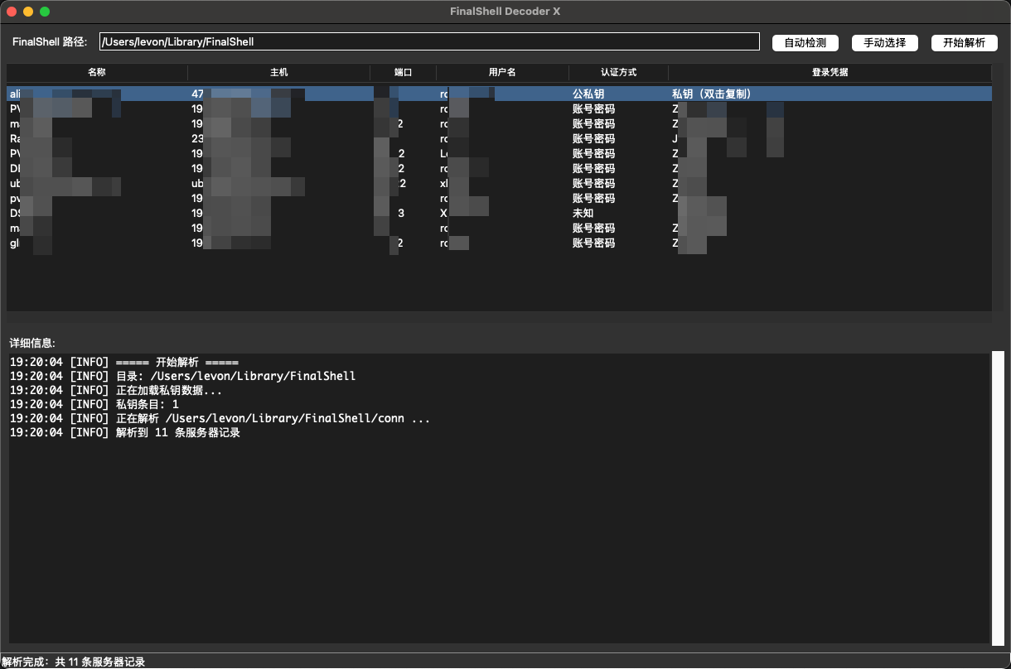
Task: Click the 开始解析 log line
Action: pos(124,362)
